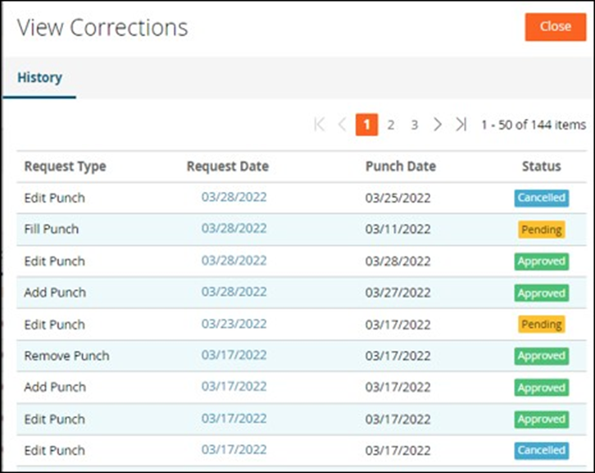The height and width of the screenshot is (473, 595).
Task: Go to next page arrow
Action: point(438,125)
